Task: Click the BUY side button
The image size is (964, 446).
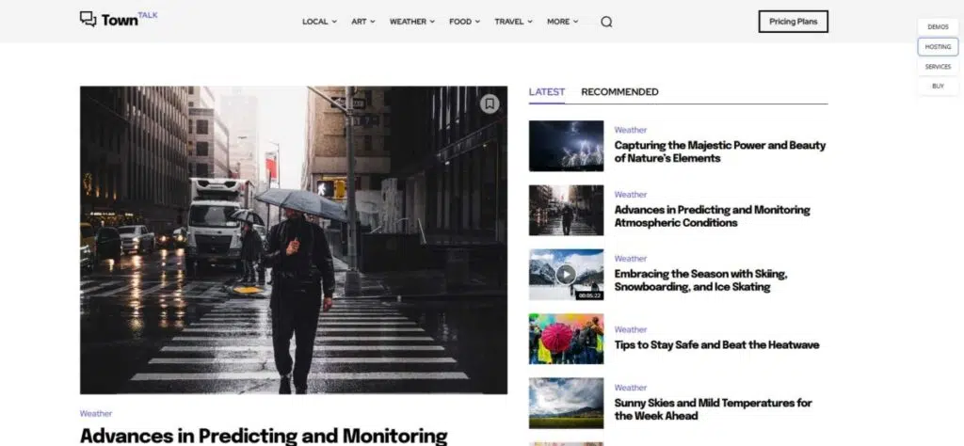Action: click(x=938, y=86)
